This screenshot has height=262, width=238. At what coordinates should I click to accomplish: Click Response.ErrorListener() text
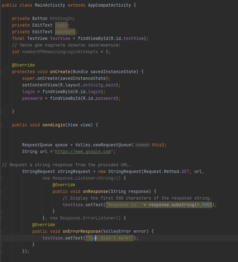(x=90, y=218)
